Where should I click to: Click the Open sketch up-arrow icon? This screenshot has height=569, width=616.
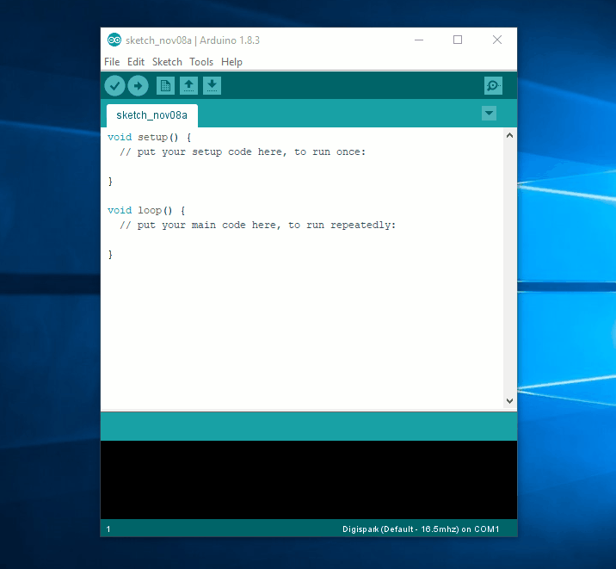[x=188, y=85]
